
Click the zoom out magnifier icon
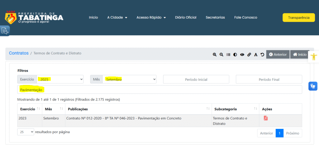click(x=221, y=55)
